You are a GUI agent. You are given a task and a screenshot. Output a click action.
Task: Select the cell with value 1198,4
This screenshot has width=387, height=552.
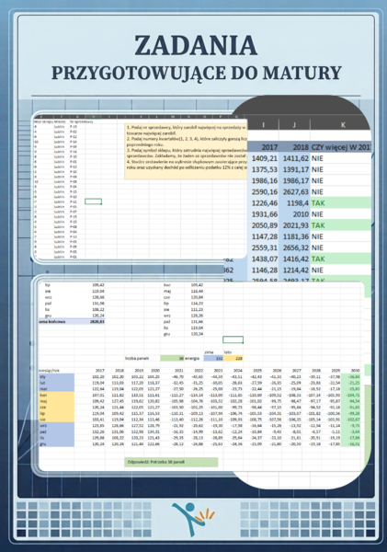click(x=294, y=203)
